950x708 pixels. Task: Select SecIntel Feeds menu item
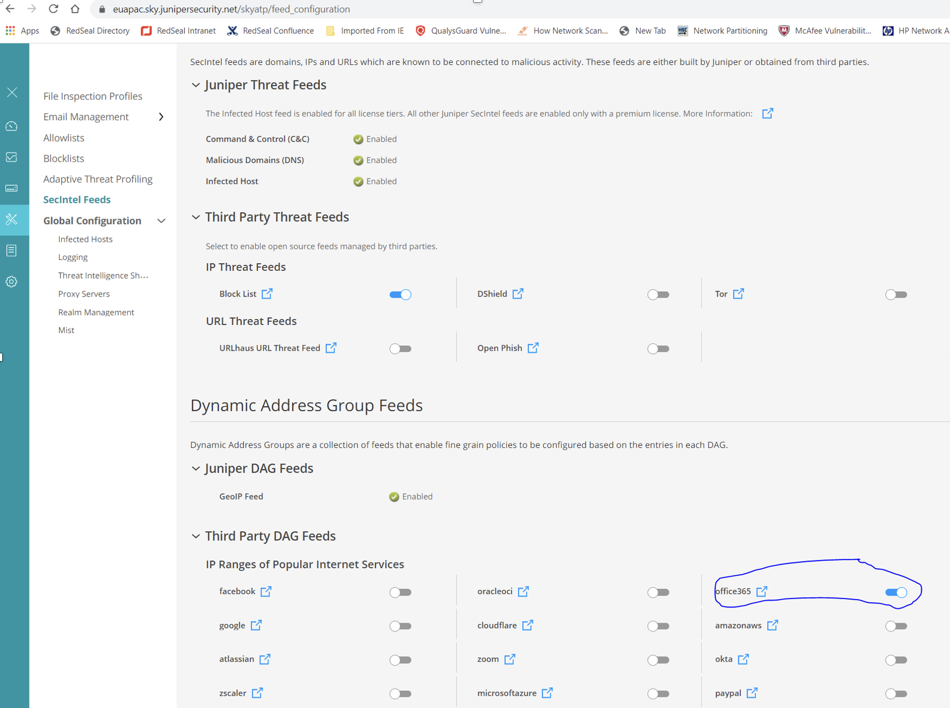77,199
